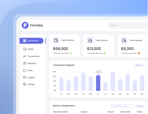The width and height of the screenshot is (148, 114).
Task: Click the $68,000 balance amount
Action: (x=61, y=49)
